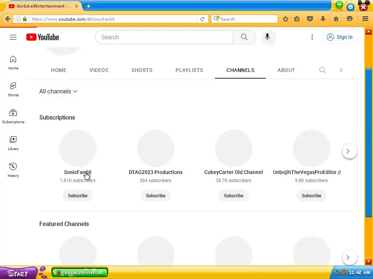Click the taskbar clock 11:42 AM
373x279 pixels.
coord(360,272)
